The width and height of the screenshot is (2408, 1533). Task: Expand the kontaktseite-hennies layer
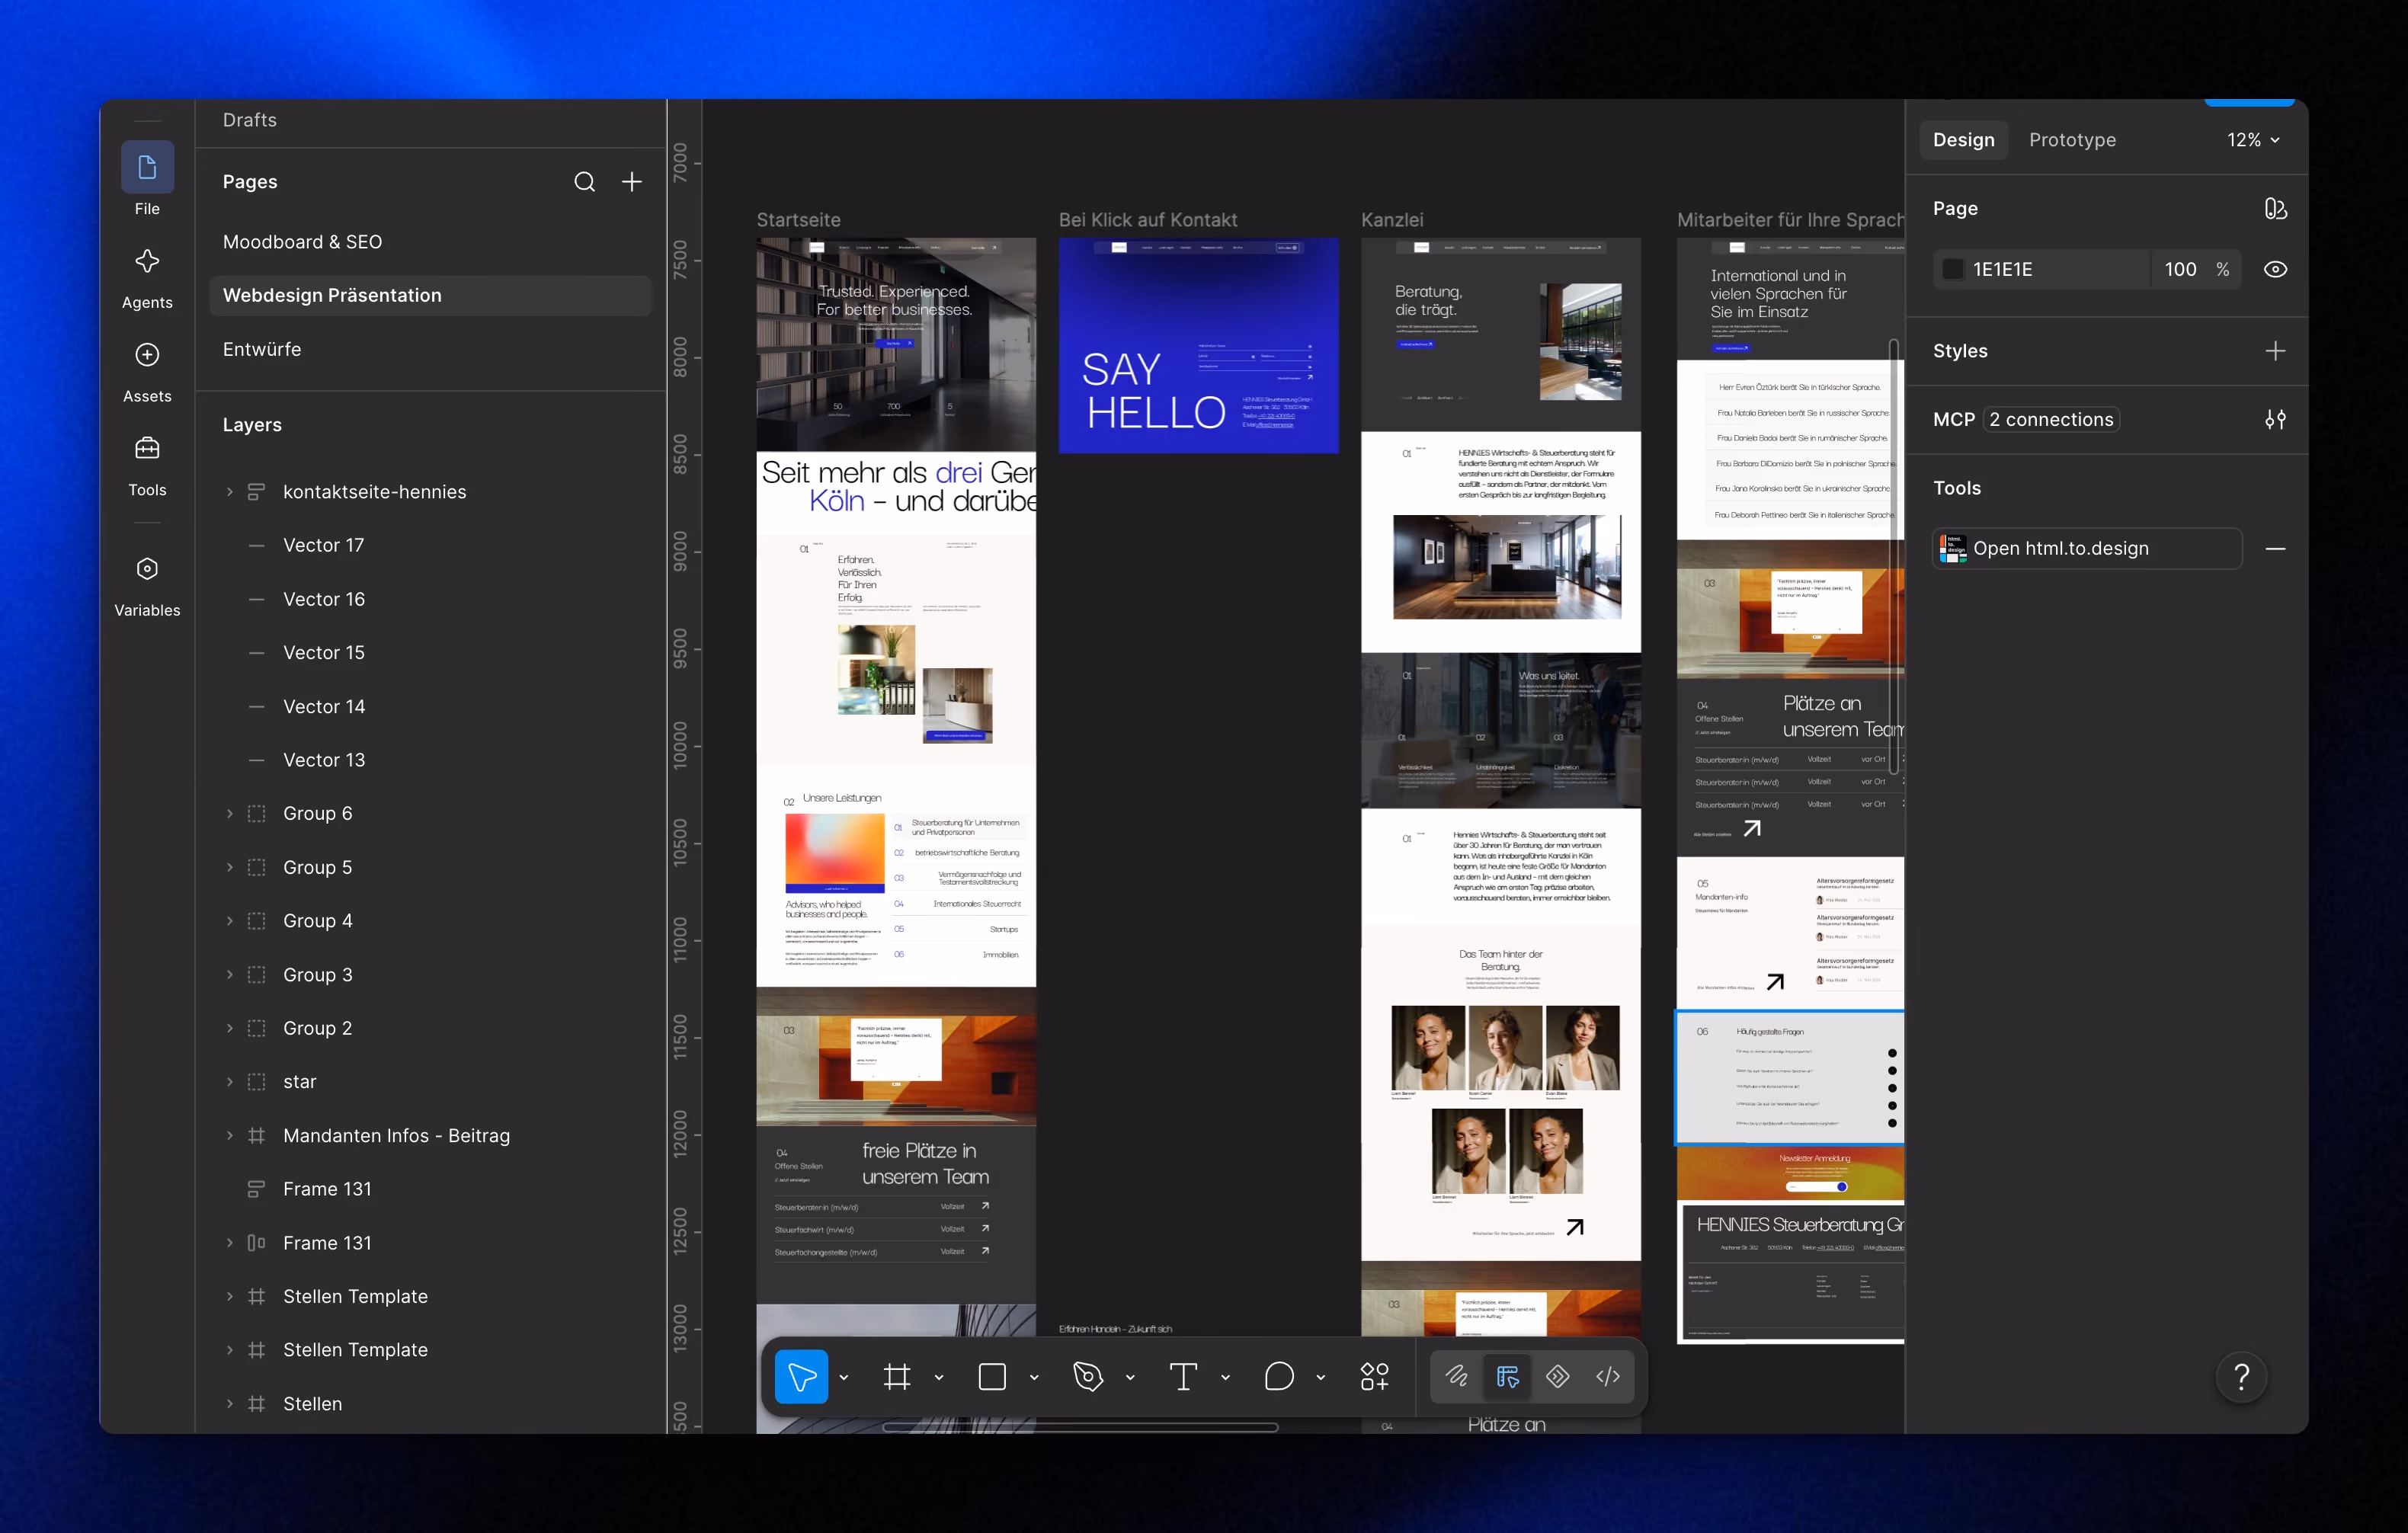(229, 492)
